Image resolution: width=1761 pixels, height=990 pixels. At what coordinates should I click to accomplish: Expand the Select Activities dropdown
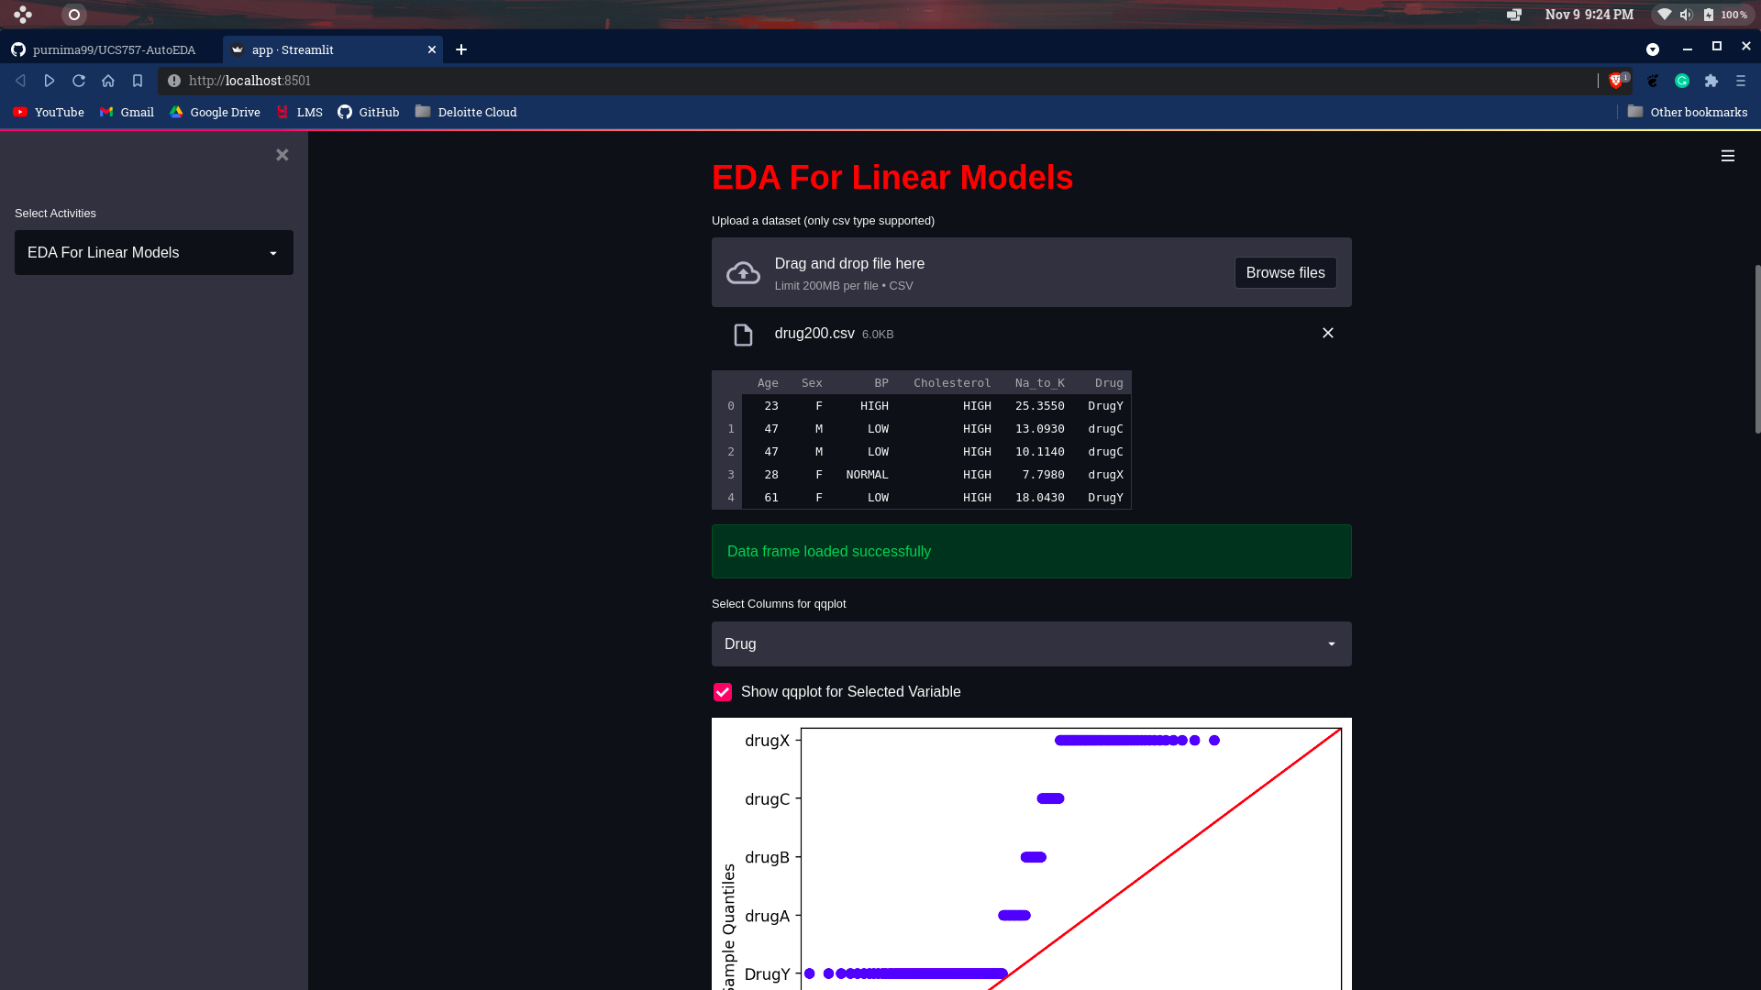(x=153, y=253)
